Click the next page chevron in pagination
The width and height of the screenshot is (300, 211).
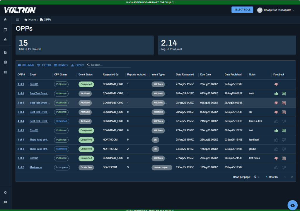click(292, 177)
